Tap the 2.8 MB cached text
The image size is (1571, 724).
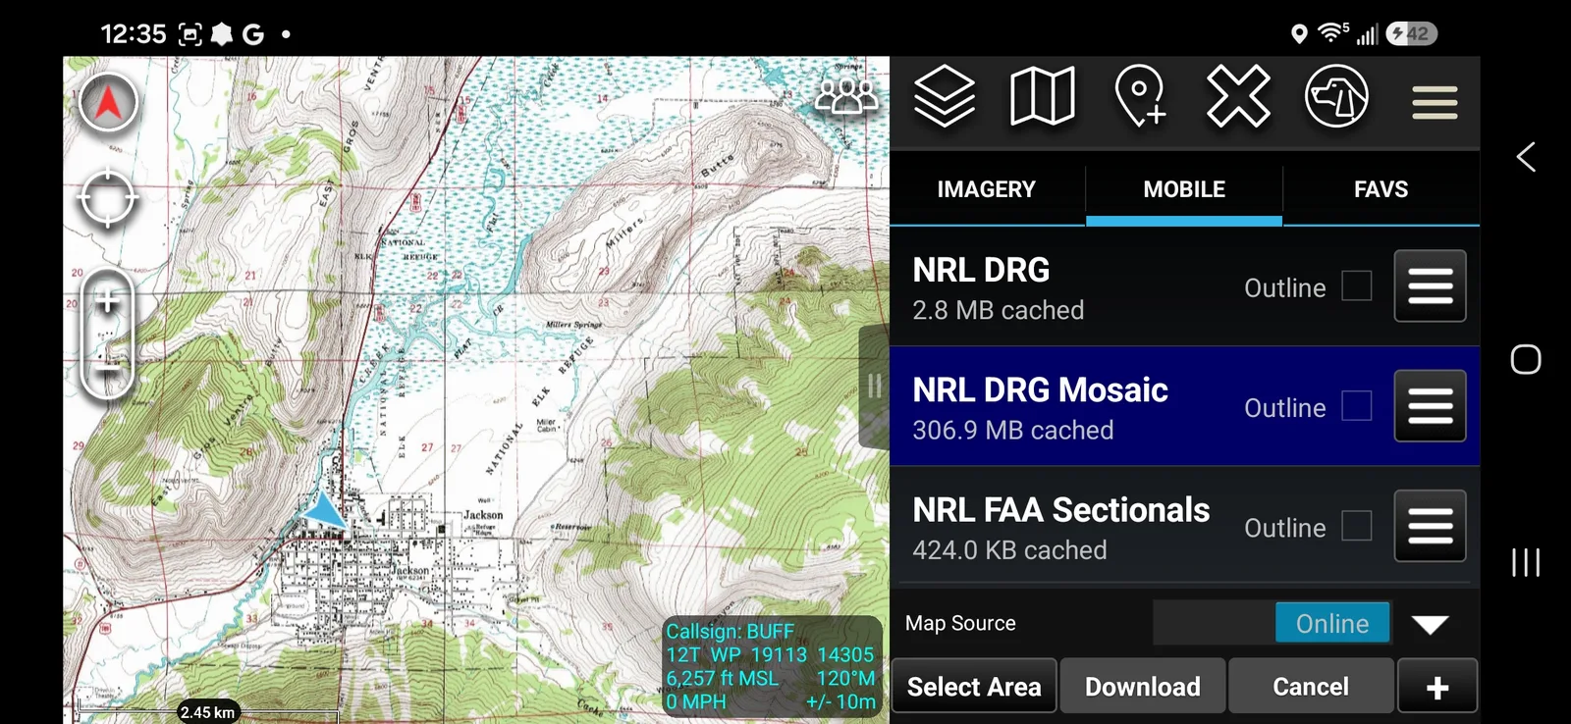(999, 311)
